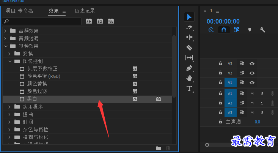The image size is (278, 153).
Task: Toggle nest sequence insert mode icon
Action: click(211, 30)
